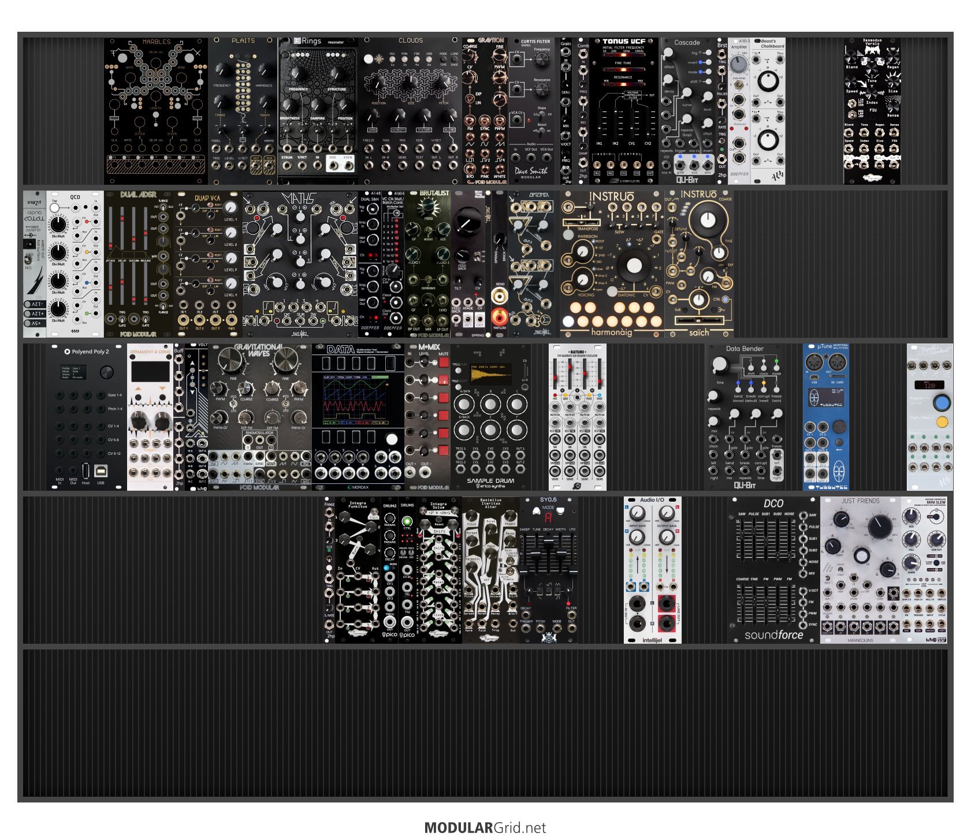
Task: Select the Plaits module
Action: (243, 111)
